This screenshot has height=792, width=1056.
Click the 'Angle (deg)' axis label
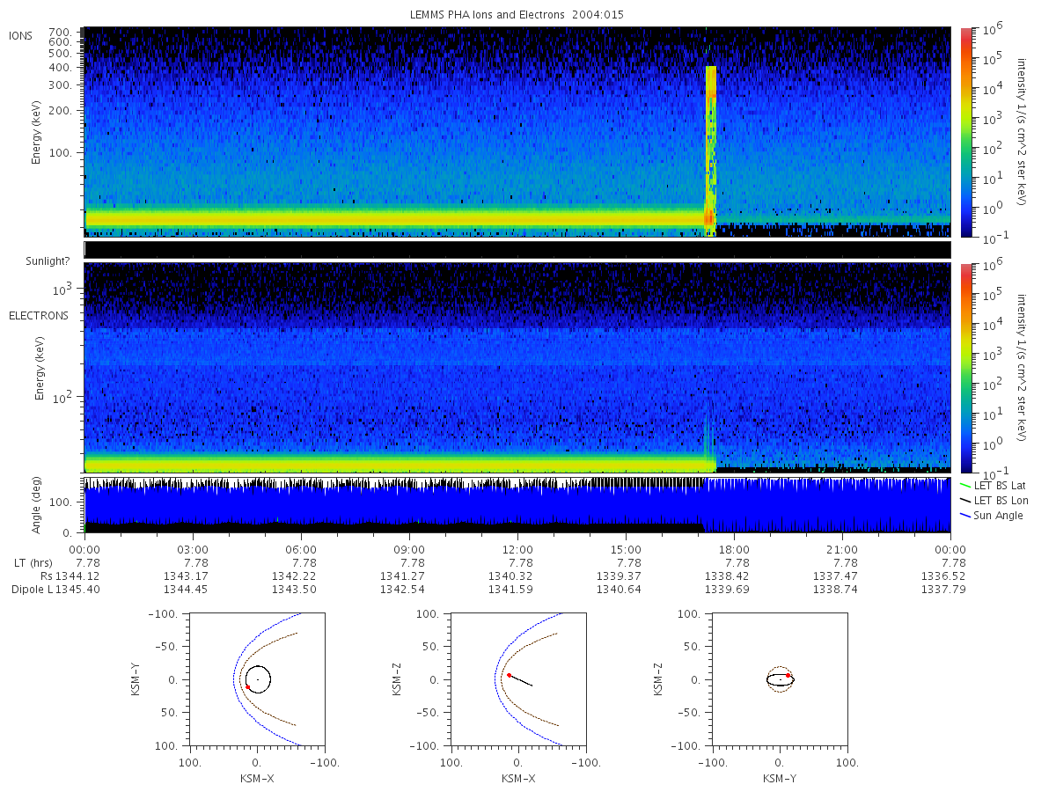pyautogui.click(x=37, y=505)
